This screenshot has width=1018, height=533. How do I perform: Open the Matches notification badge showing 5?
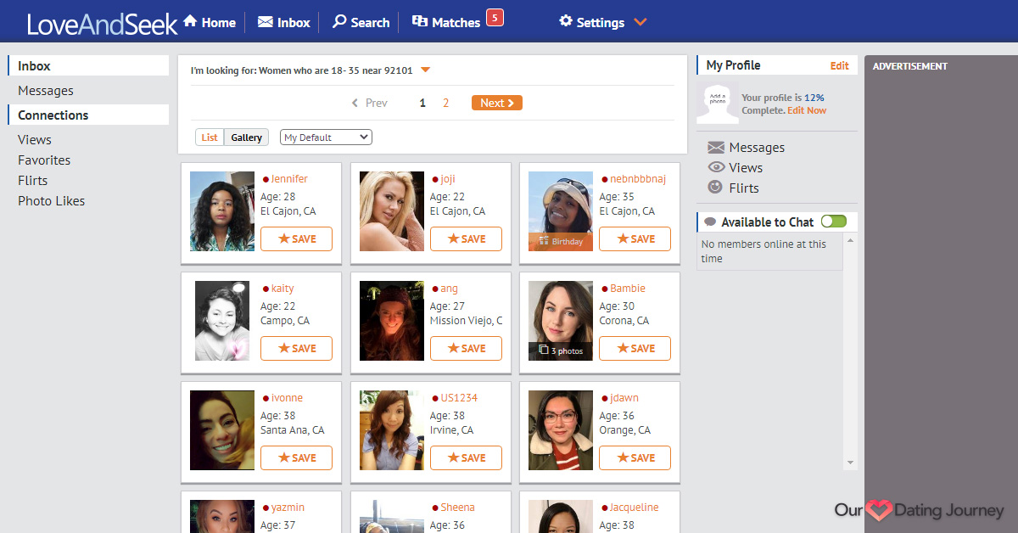(x=495, y=17)
